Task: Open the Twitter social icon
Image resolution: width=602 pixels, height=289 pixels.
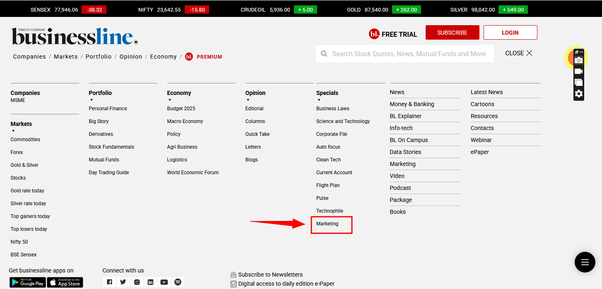Action: pos(123,282)
